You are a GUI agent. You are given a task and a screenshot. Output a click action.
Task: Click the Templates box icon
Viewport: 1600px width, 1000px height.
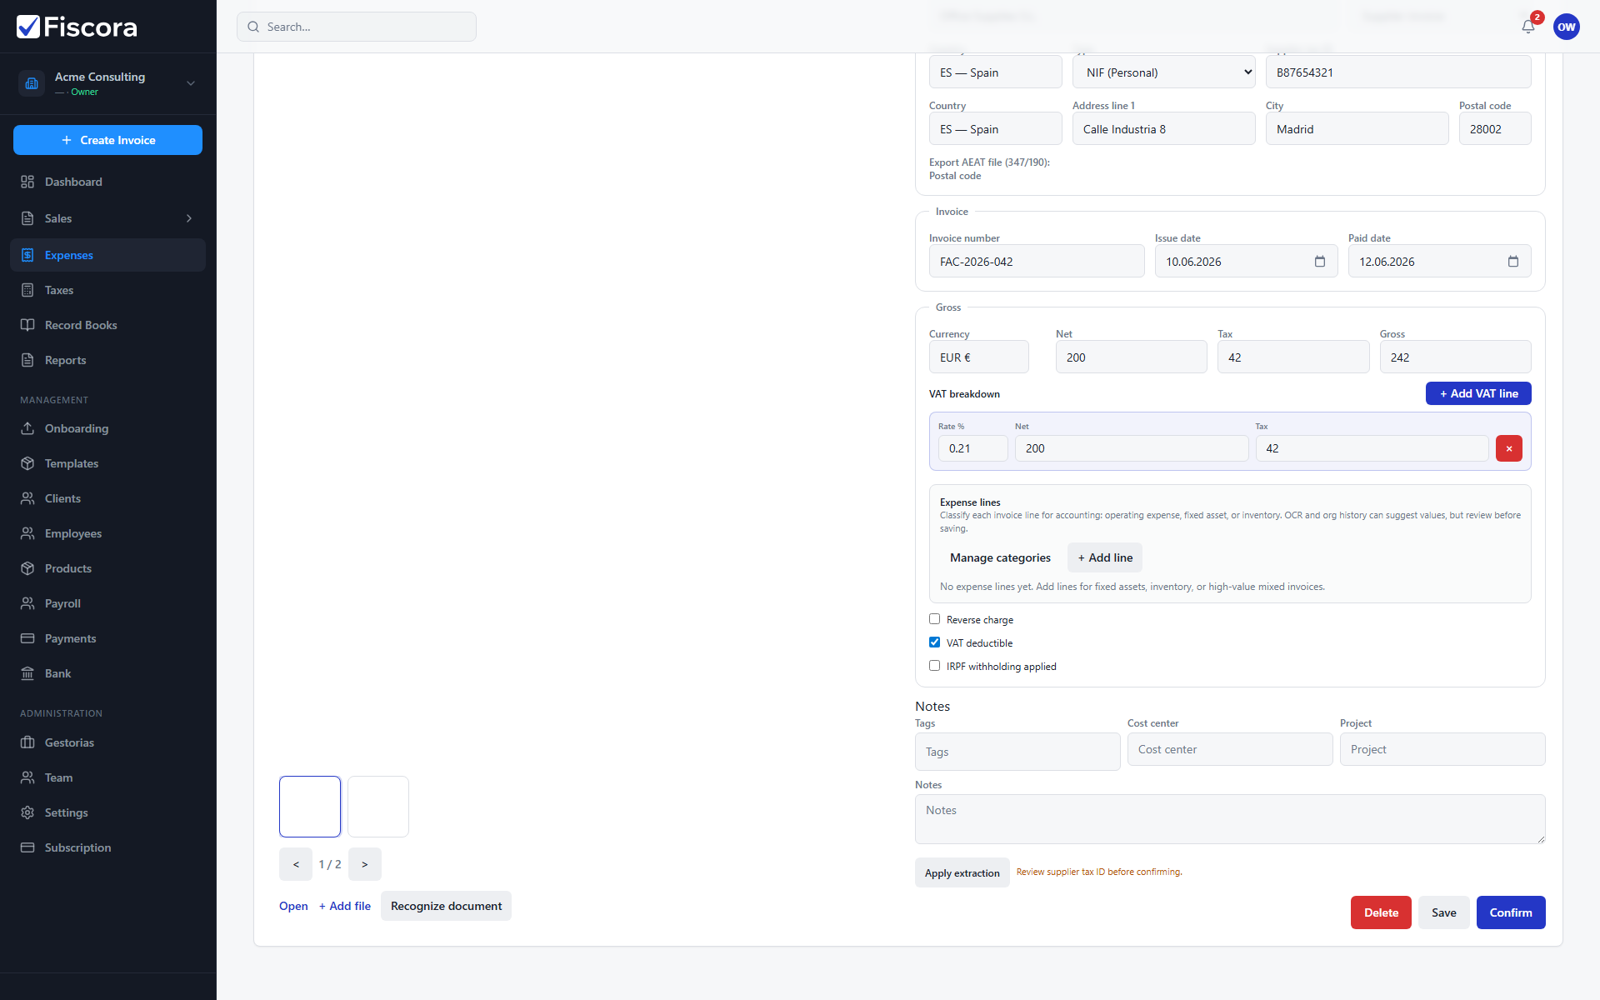[x=27, y=463]
